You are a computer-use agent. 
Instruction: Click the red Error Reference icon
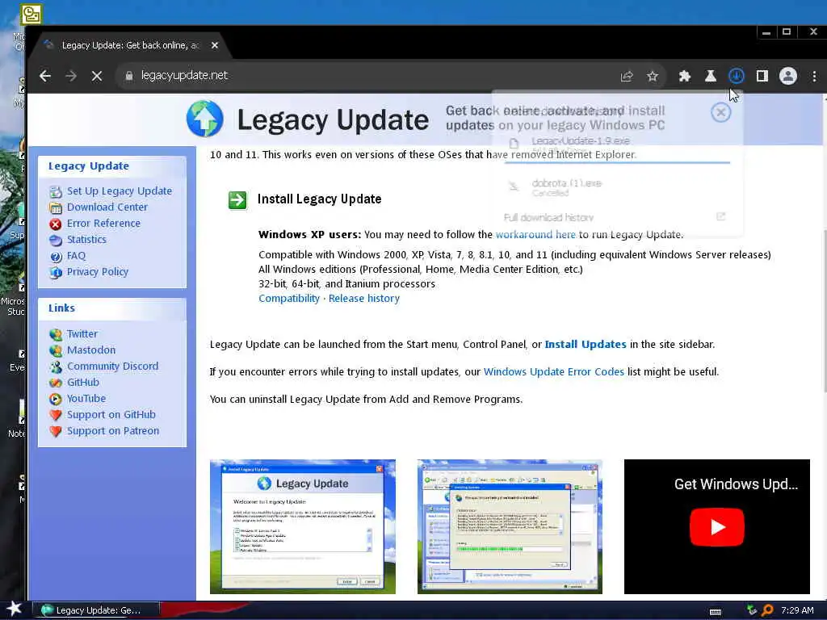(x=56, y=224)
